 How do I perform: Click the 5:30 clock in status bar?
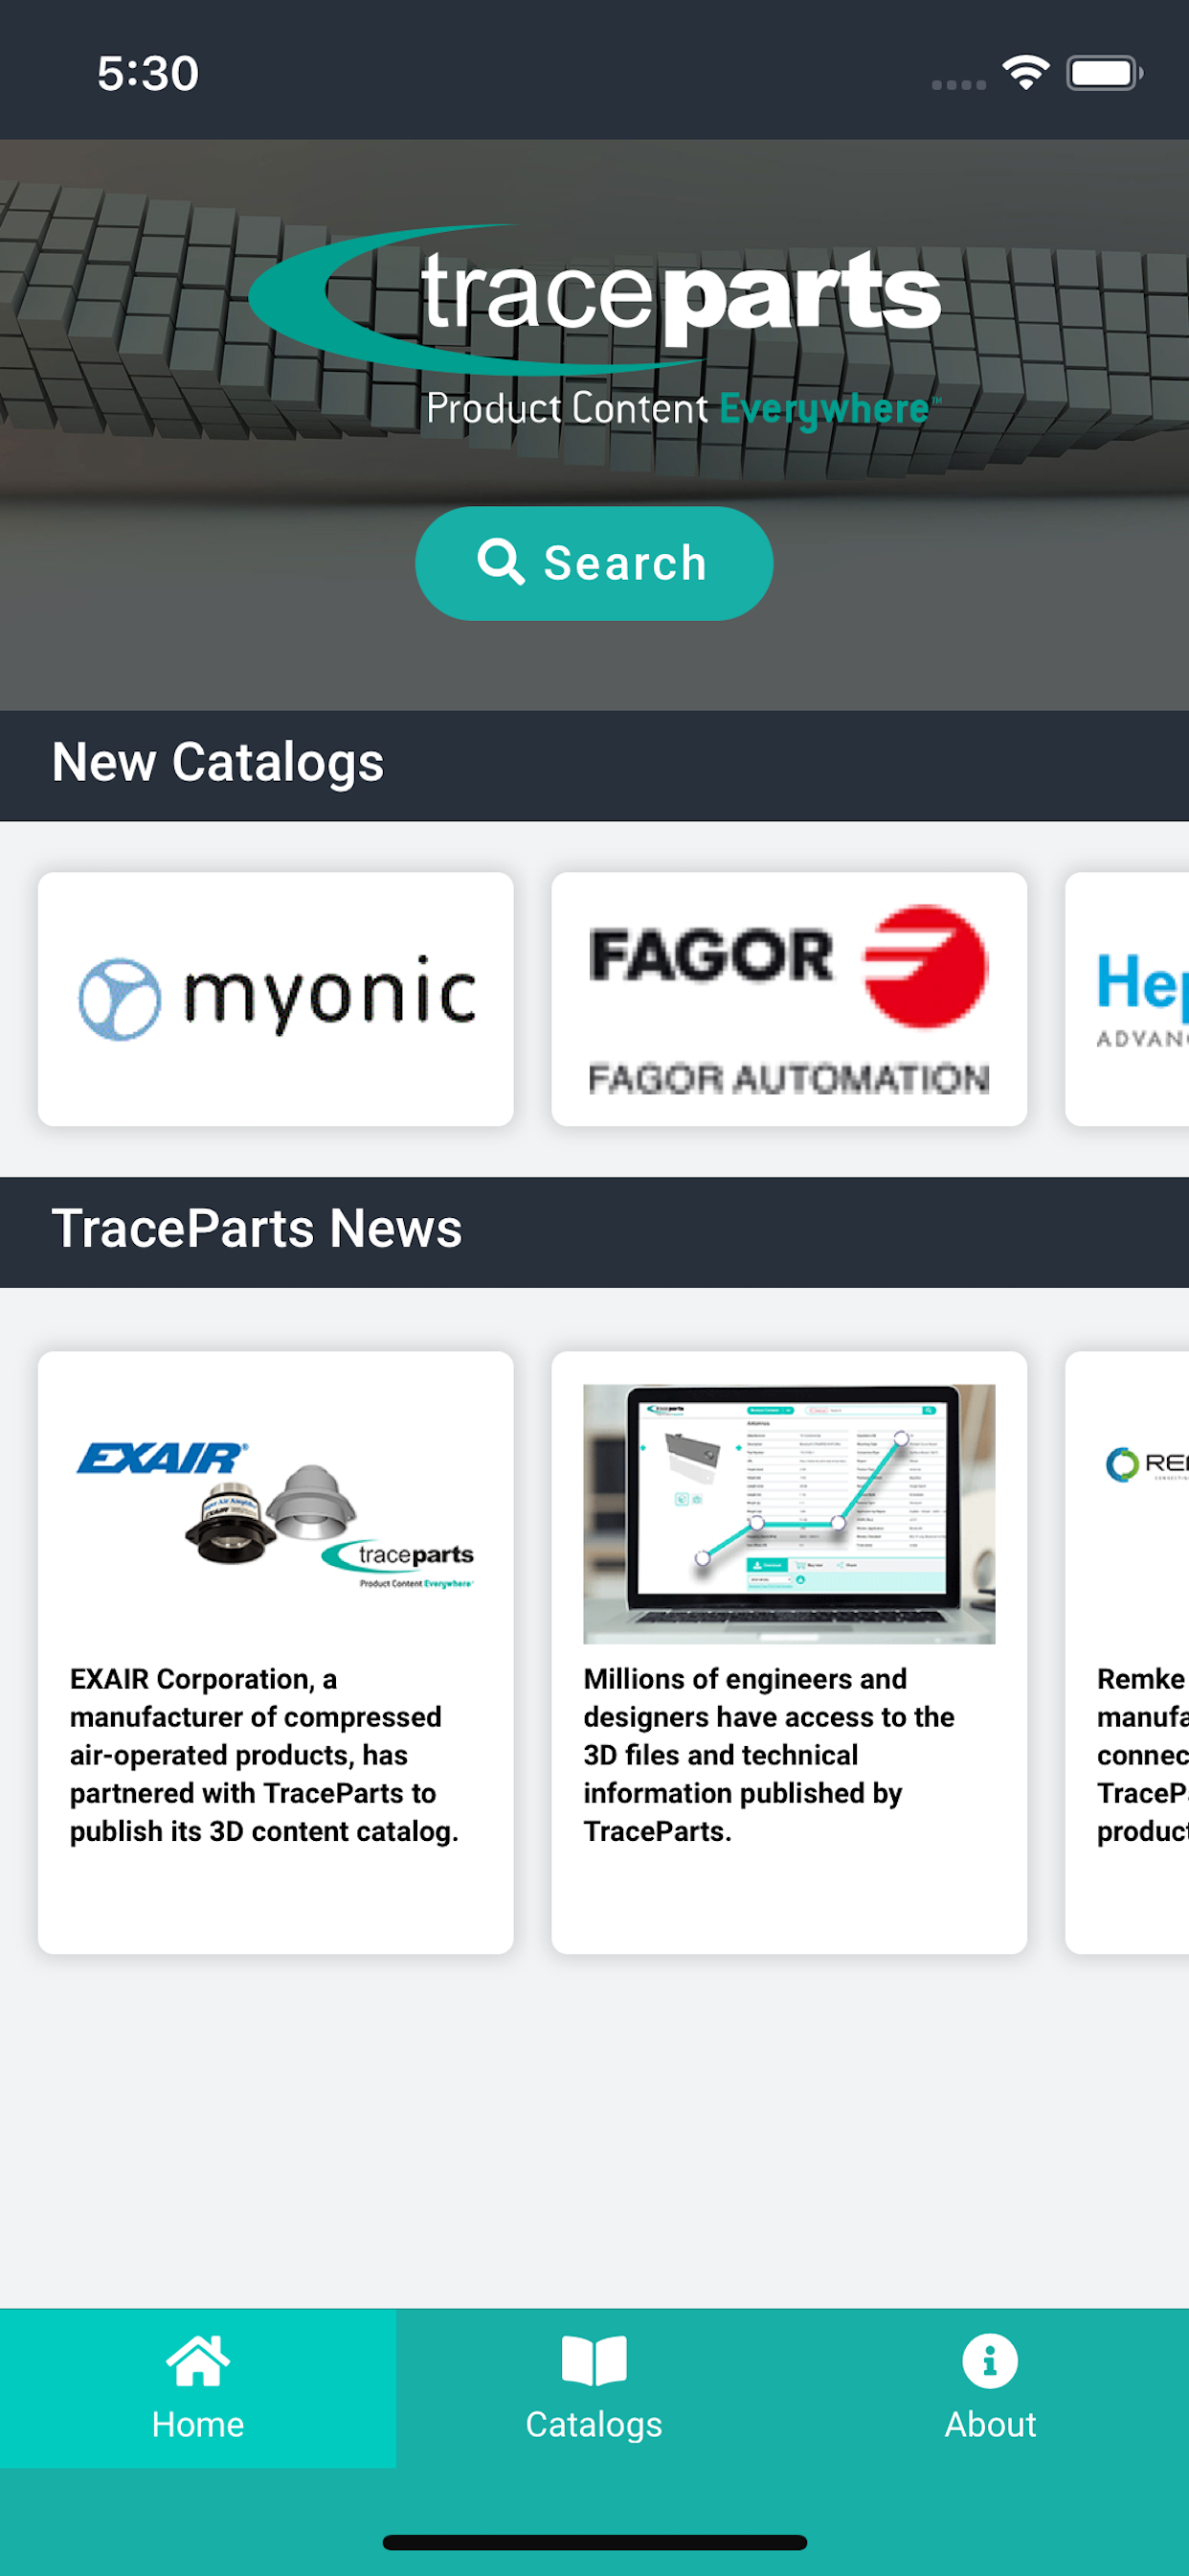[x=147, y=74]
